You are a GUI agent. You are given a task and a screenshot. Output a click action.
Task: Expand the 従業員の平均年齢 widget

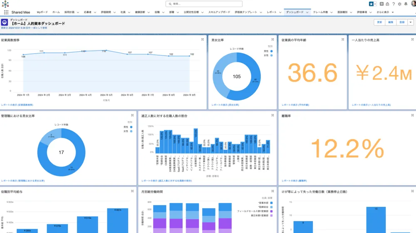click(342, 40)
